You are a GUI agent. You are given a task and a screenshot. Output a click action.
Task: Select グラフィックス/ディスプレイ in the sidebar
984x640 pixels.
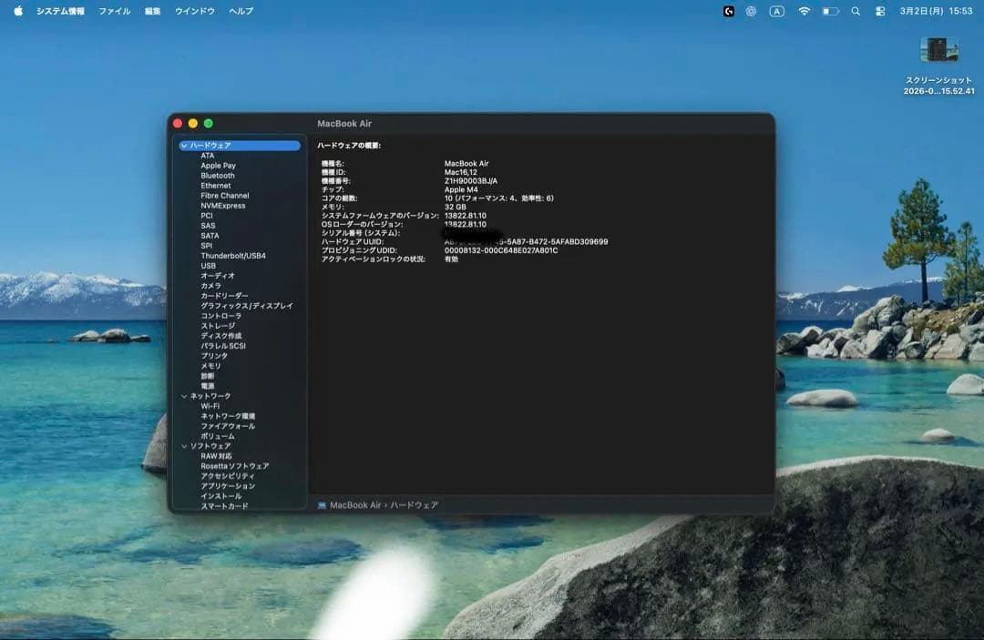pos(247,306)
